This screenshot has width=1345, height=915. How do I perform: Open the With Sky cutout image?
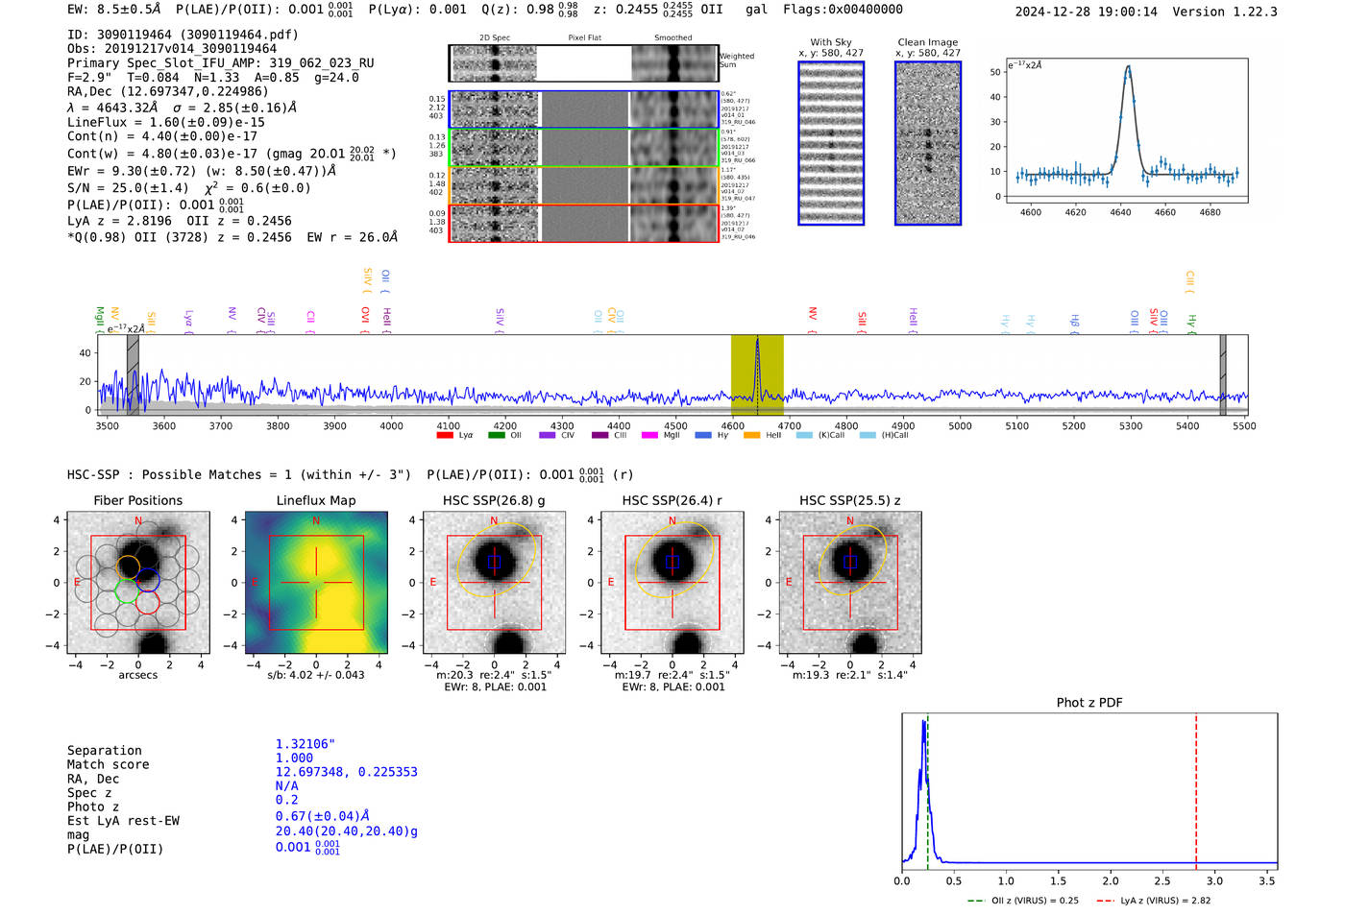point(831,143)
